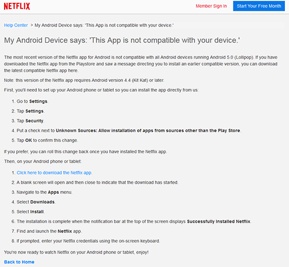Viewport: 289px width, 267px height.
Task: Click the 'Tap Security' step
Action: 31,121
